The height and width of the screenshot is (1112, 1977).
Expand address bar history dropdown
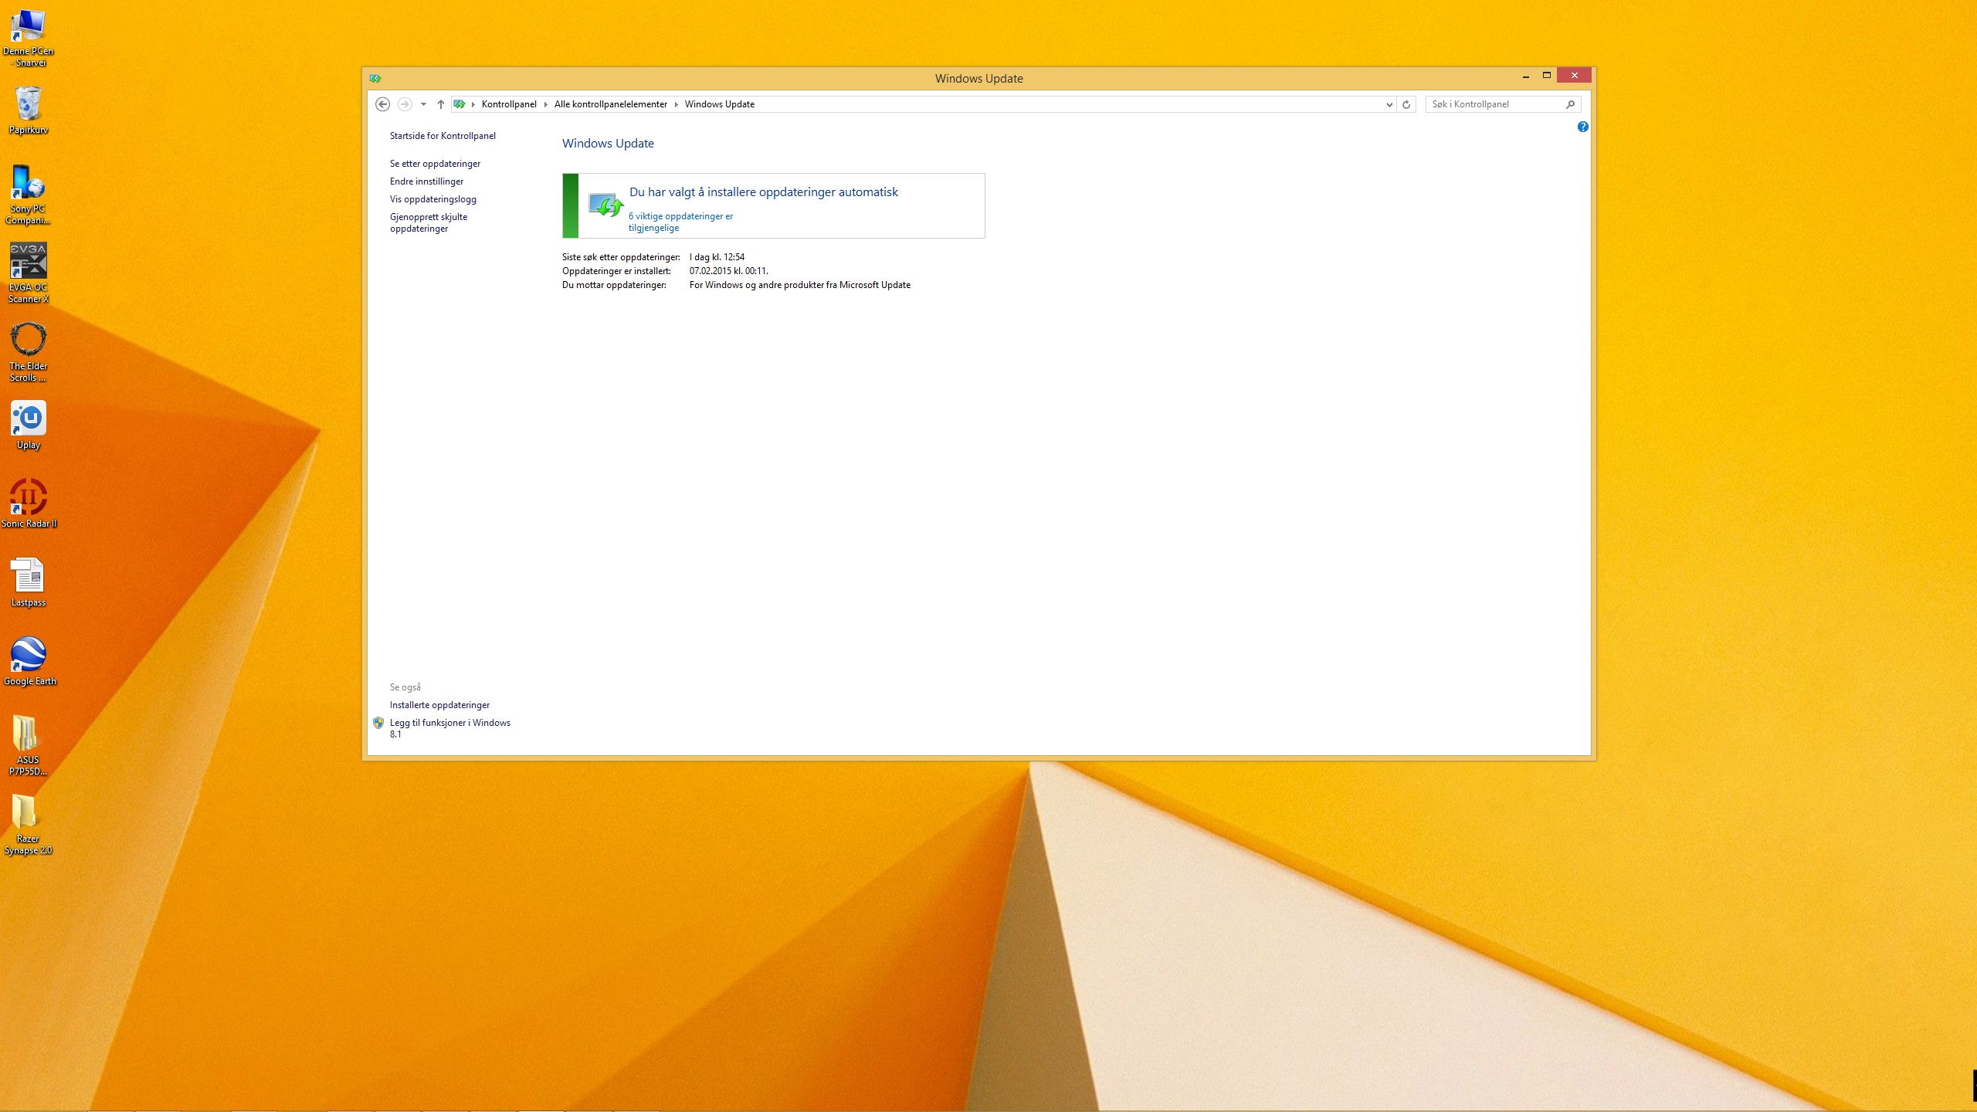1389,104
